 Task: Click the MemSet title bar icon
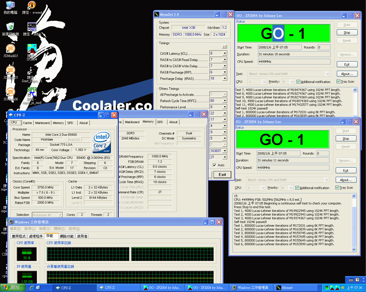pyautogui.click(x=157, y=14)
